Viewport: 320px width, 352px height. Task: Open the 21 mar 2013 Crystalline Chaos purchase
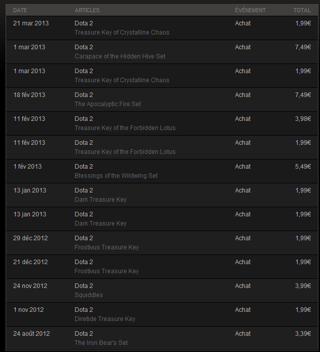[x=162, y=28]
